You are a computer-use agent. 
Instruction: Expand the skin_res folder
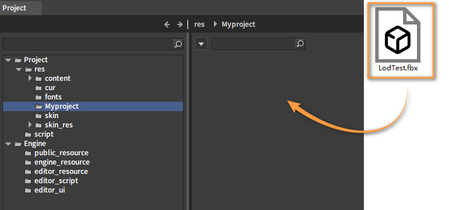coord(30,124)
